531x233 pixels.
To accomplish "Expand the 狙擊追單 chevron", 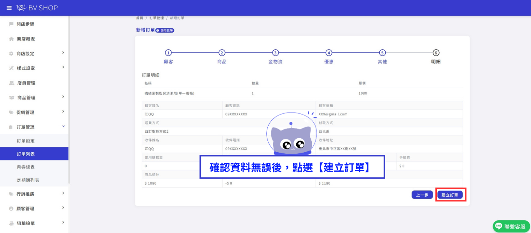I will (63, 223).
